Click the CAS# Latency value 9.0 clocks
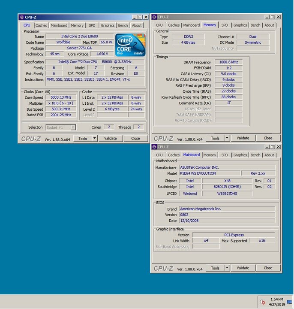Viewport: 294px width, 309px height. click(x=229, y=74)
